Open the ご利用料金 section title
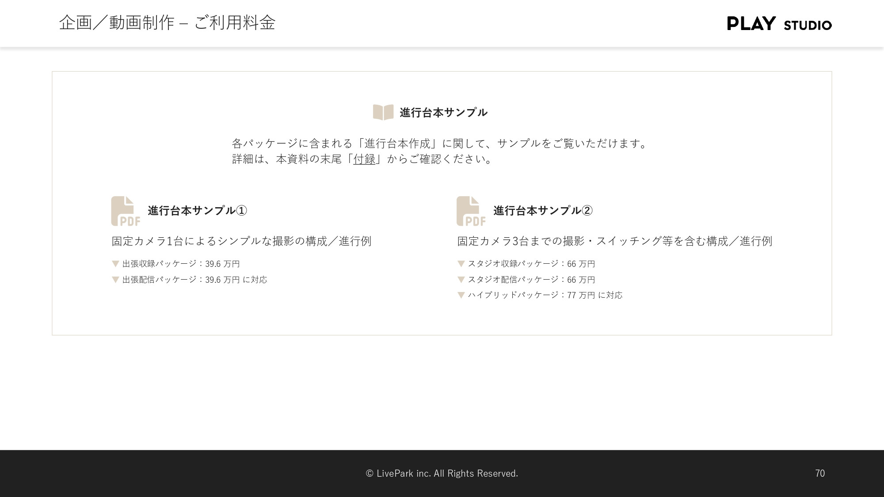 click(235, 23)
